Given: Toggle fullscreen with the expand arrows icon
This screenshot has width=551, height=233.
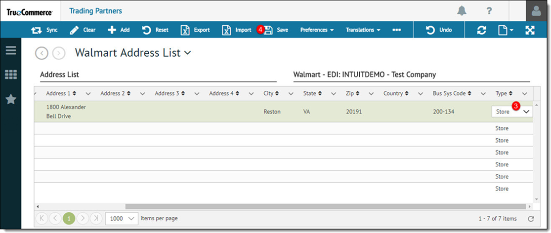Looking at the screenshot, I should coord(530,30).
